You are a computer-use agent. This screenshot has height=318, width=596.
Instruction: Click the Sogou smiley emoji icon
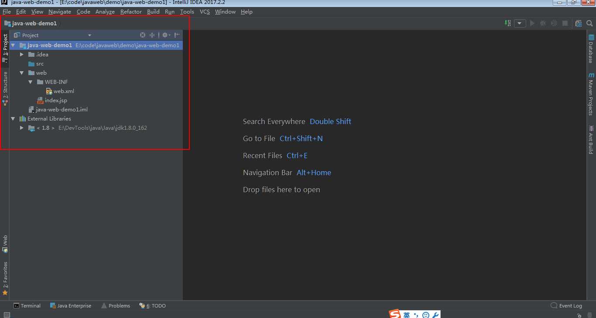click(x=426, y=315)
